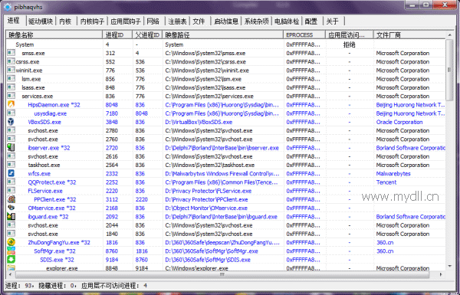The width and height of the screenshot is (460, 295).
Task: Open the 驱动模块 tab
Action: (x=41, y=21)
